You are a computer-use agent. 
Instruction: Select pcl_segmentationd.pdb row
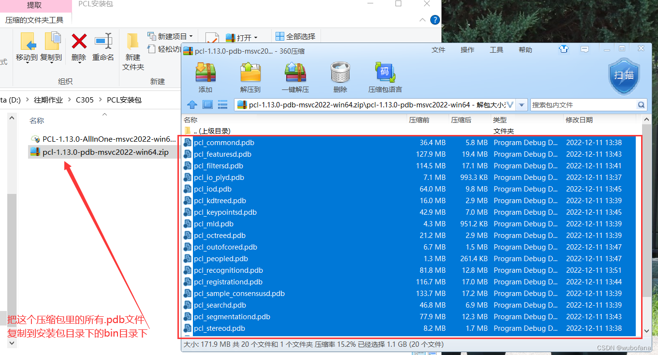coord(409,317)
